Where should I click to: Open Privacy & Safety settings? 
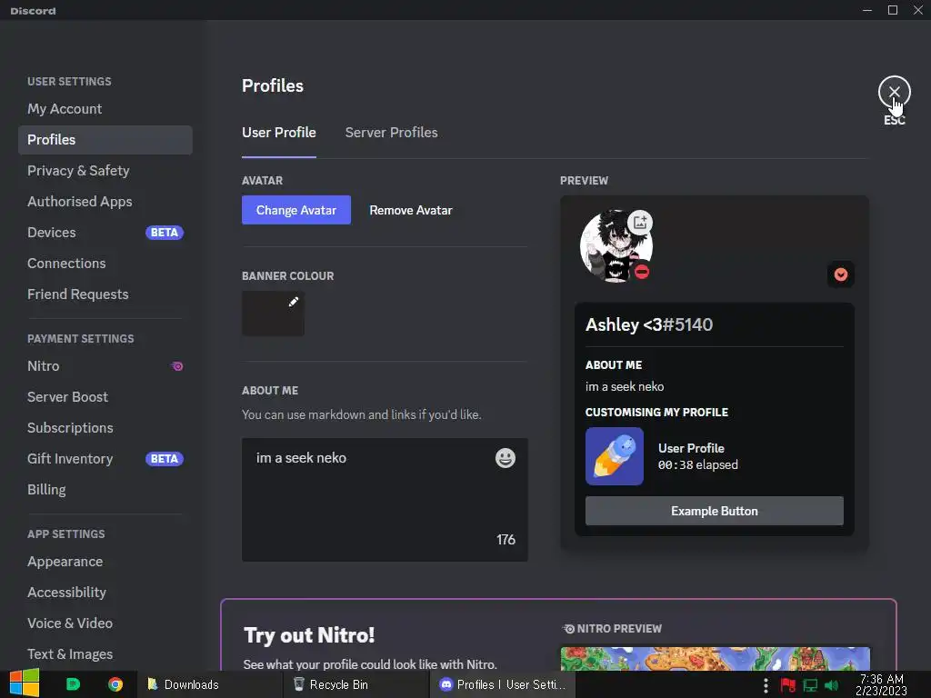click(x=105, y=170)
